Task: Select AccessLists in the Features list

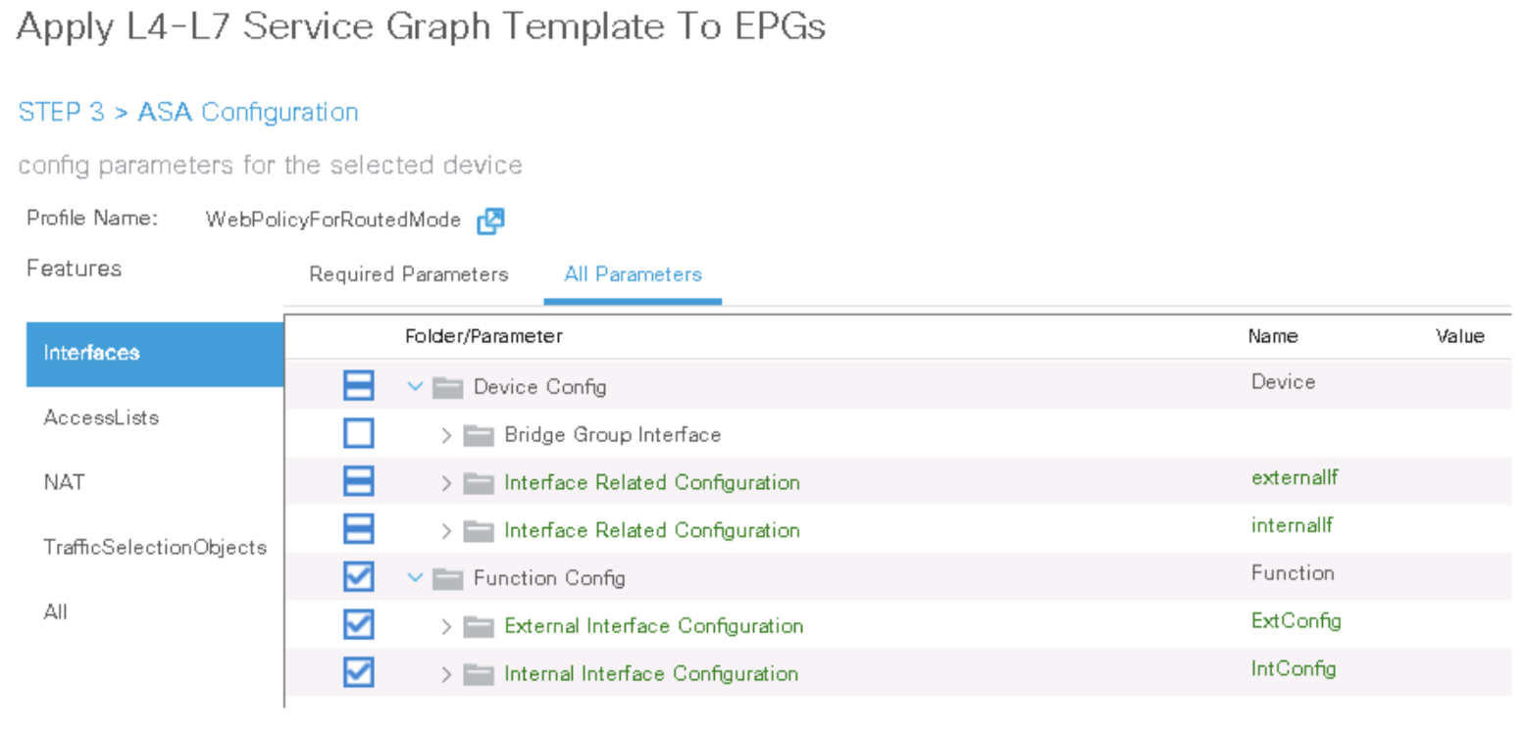Action: 101,417
